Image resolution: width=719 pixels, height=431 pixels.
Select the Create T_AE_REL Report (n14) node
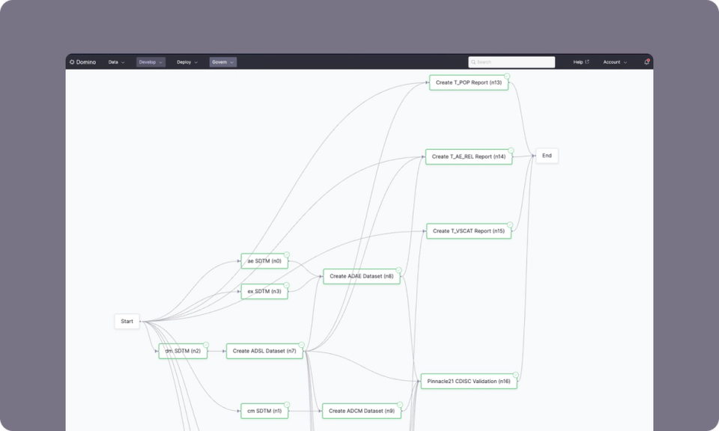468,156
